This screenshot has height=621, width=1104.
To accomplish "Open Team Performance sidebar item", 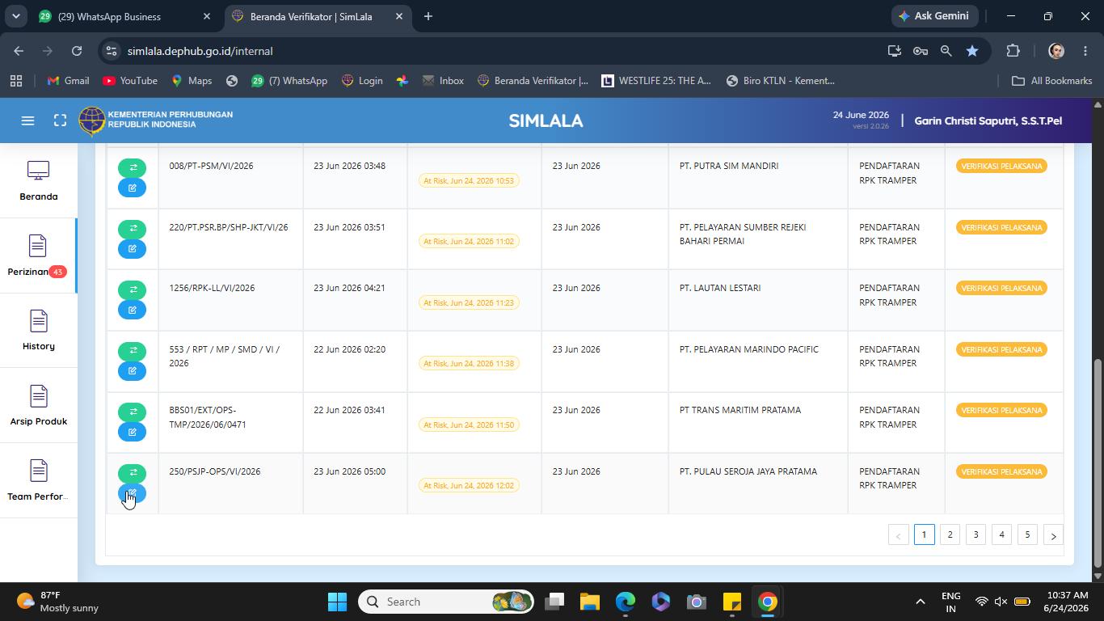I will pyautogui.click(x=39, y=481).
